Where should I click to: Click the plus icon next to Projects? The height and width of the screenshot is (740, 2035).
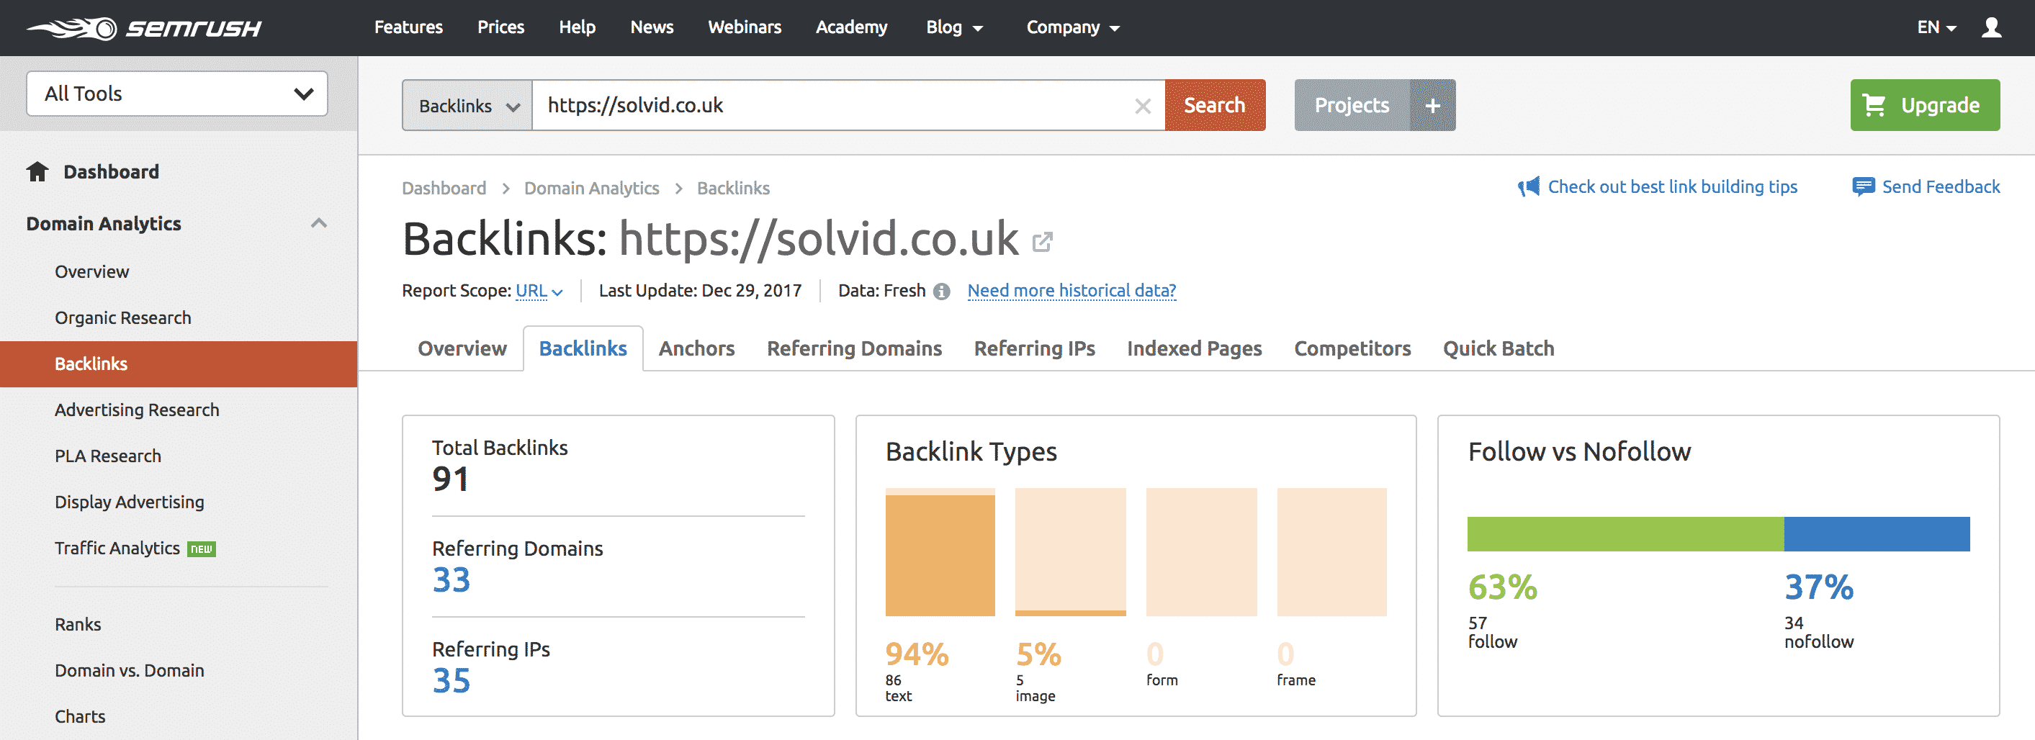[x=1432, y=105]
